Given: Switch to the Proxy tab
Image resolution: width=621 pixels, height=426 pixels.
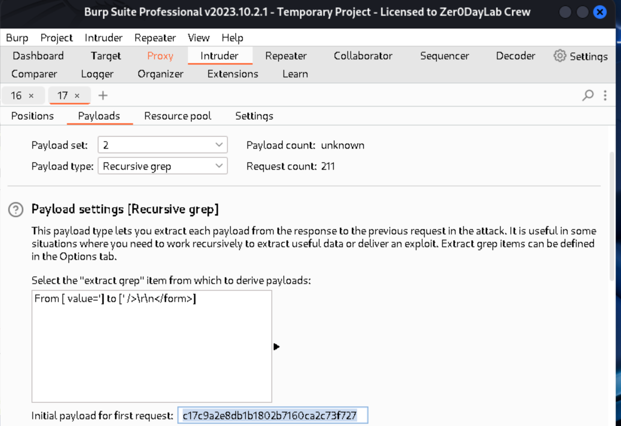Looking at the screenshot, I should pyautogui.click(x=160, y=56).
